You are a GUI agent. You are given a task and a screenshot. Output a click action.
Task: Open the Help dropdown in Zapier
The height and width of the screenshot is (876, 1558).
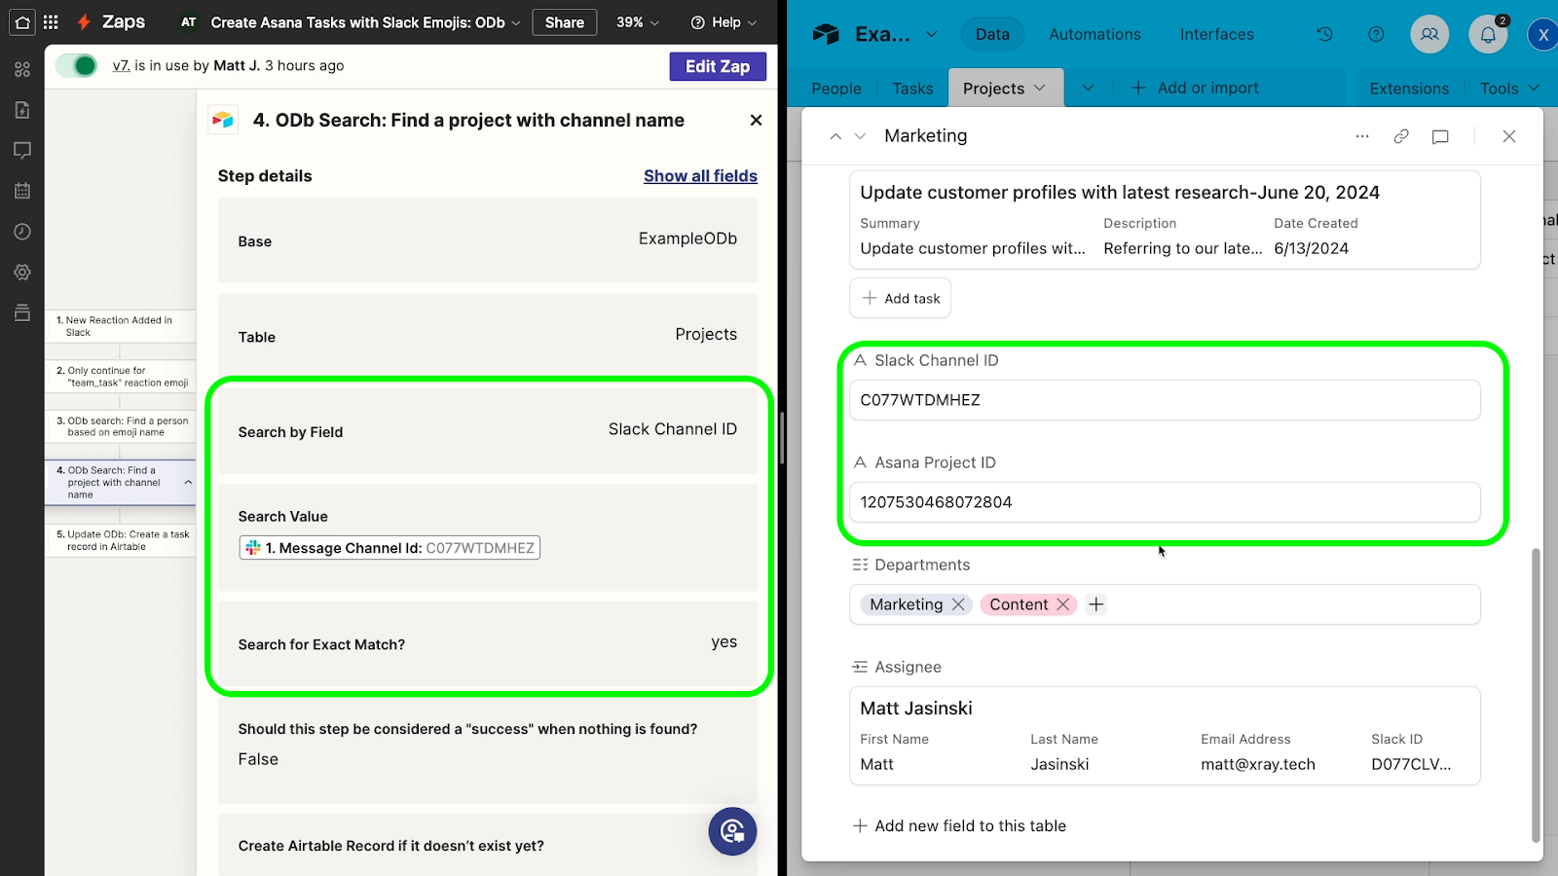(x=723, y=22)
